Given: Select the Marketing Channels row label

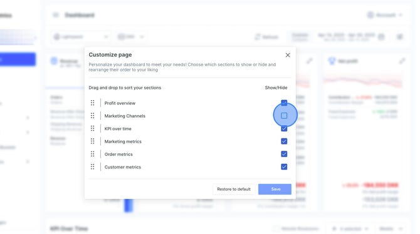Looking at the screenshot, I should coord(125,116).
